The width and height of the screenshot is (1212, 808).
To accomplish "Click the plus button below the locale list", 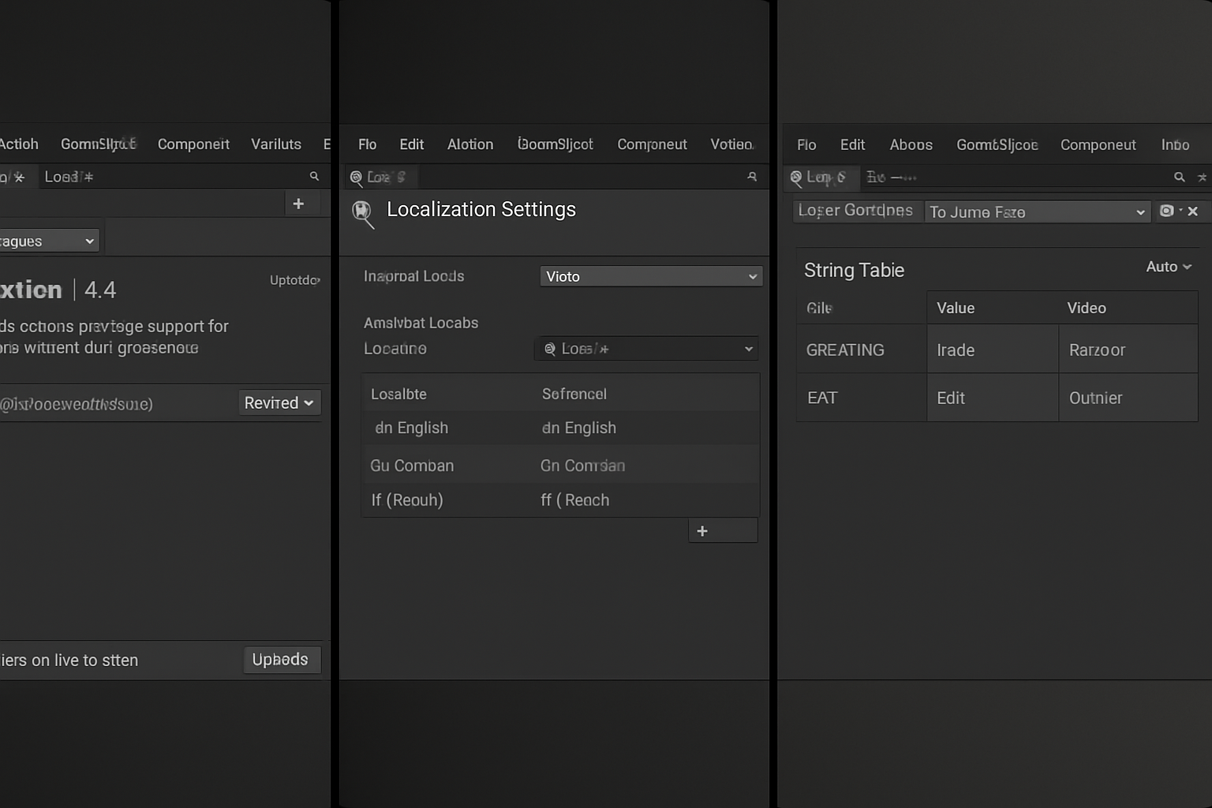I will [x=702, y=530].
